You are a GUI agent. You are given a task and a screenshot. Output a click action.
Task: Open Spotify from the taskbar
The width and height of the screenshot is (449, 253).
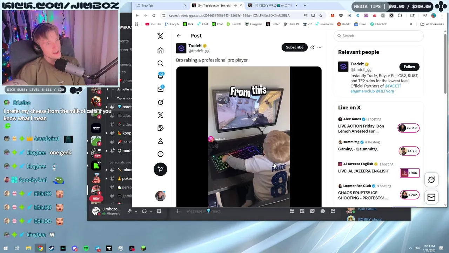coord(86,248)
